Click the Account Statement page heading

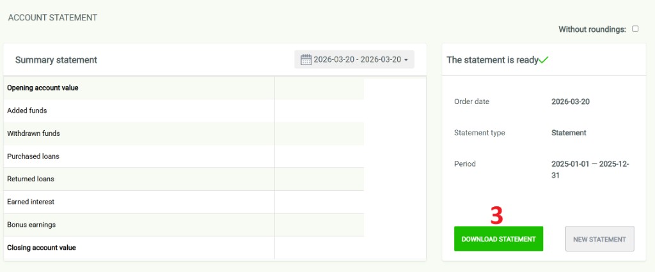click(x=52, y=18)
